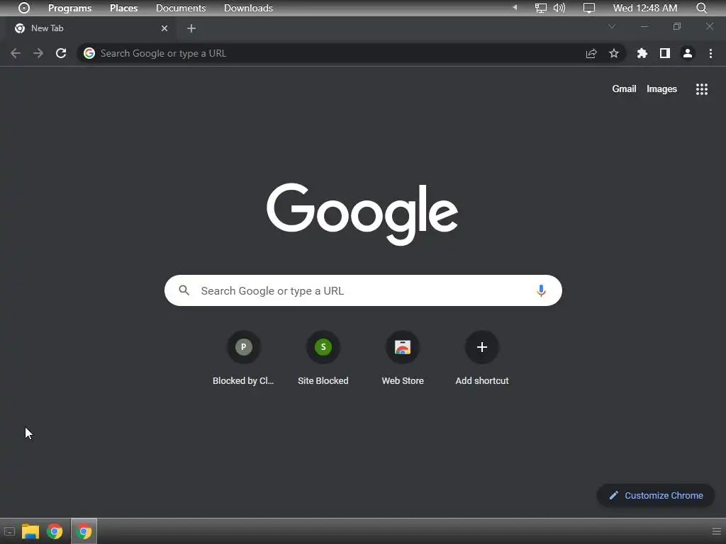Screen dimensions: 726x544
Task: Open the profile avatar menu
Action: pos(688,53)
